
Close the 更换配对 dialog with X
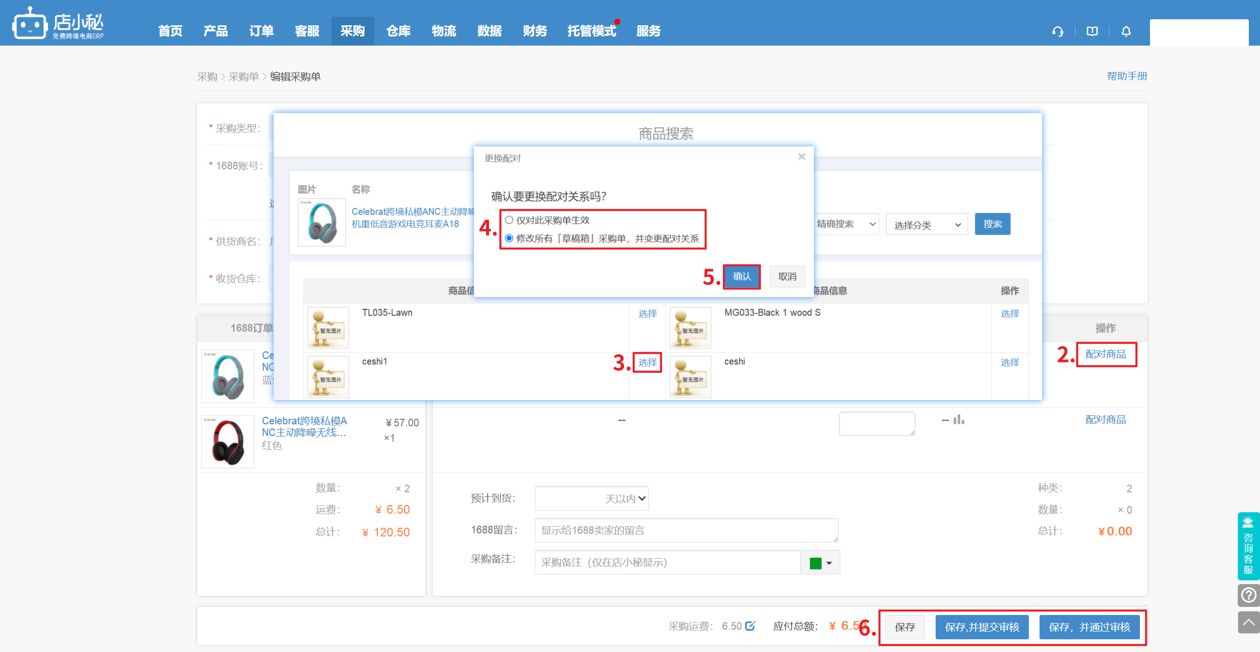click(x=801, y=157)
